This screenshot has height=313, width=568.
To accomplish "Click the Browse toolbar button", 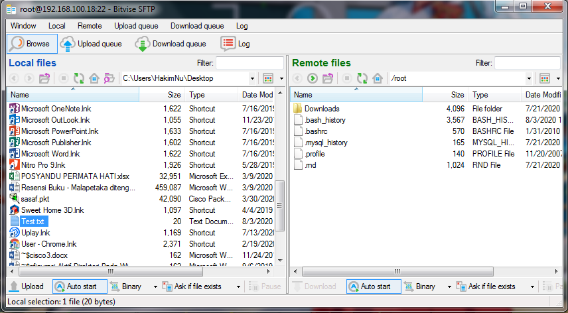I will tap(32, 44).
